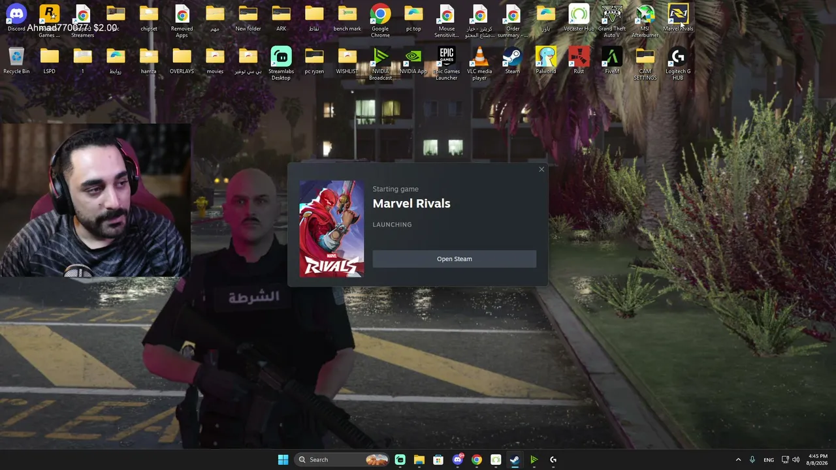Open the VLC media player shortcut
836x470 pixels.
tap(479, 63)
